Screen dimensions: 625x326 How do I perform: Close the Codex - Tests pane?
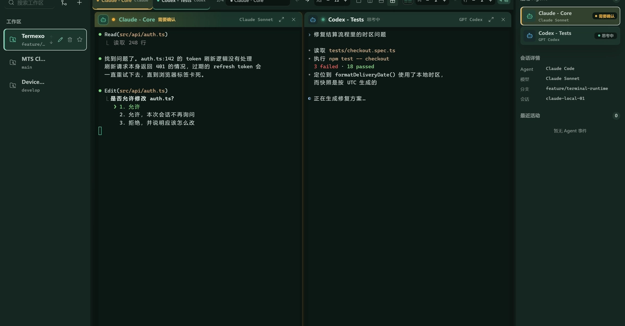coord(503,20)
